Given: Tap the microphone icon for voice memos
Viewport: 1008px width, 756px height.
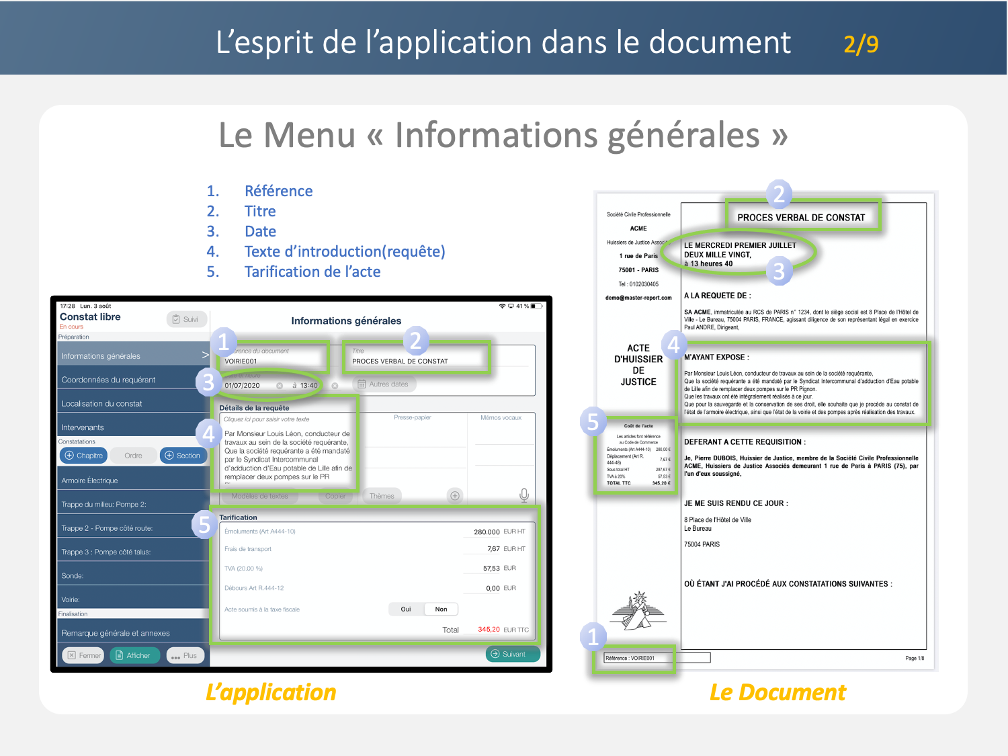Looking at the screenshot, I should (523, 495).
